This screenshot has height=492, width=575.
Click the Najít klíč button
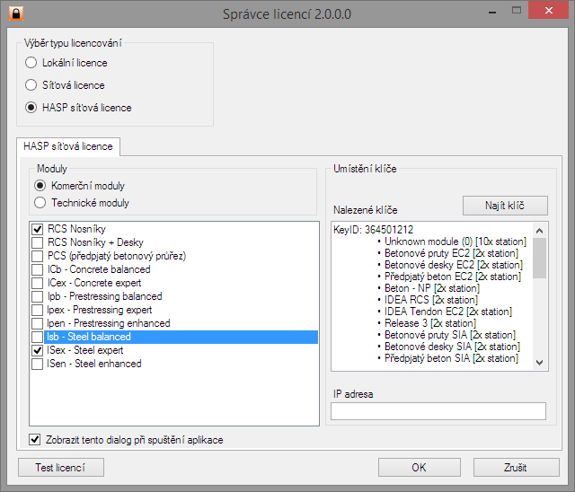click(505, 206)
